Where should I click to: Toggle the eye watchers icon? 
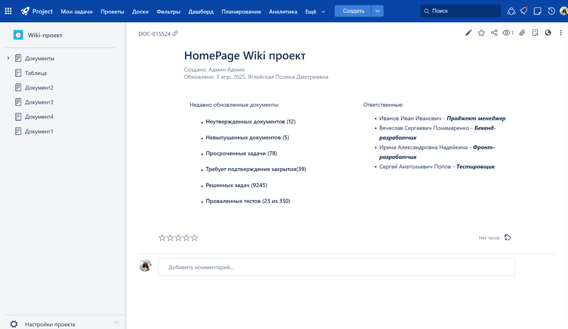[x=507, y=33]
